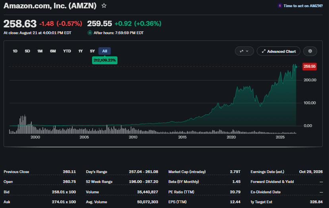Click the 258.63 closing price

(x=20, y=24)
